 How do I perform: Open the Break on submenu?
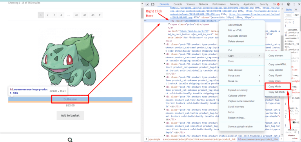pos(242,81)
